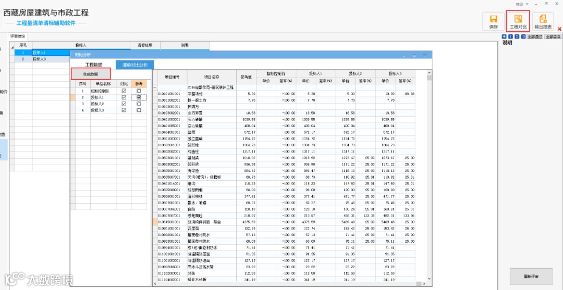Viewport: 563px width, 290px height.
Task: Switch to the 清单对比分析 tab
Action: 134,65
